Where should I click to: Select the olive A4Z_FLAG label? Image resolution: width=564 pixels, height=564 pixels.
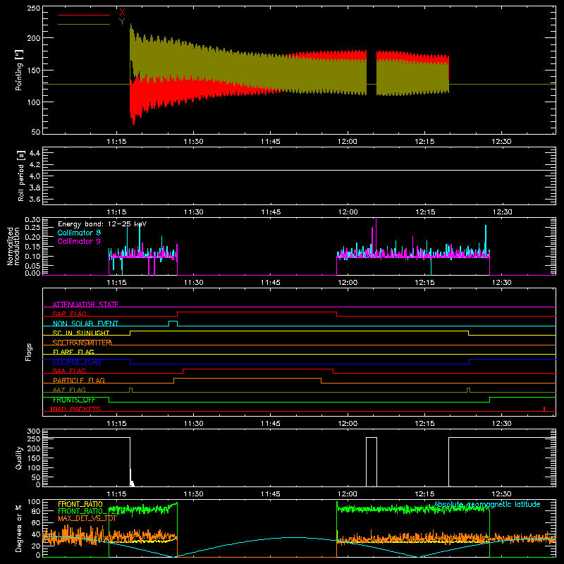coord(69,390)
